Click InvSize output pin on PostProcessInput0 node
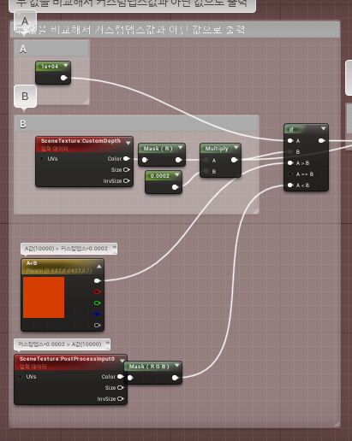The image size is (352, 441). [x=121, y=399]
